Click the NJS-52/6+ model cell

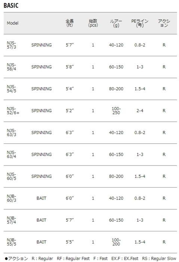(x=13, y=111)
